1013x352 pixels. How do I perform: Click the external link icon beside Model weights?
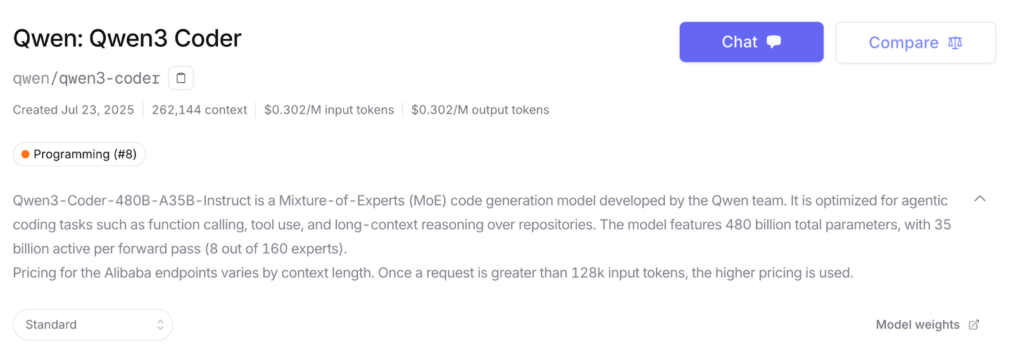[x=974, y=325]
